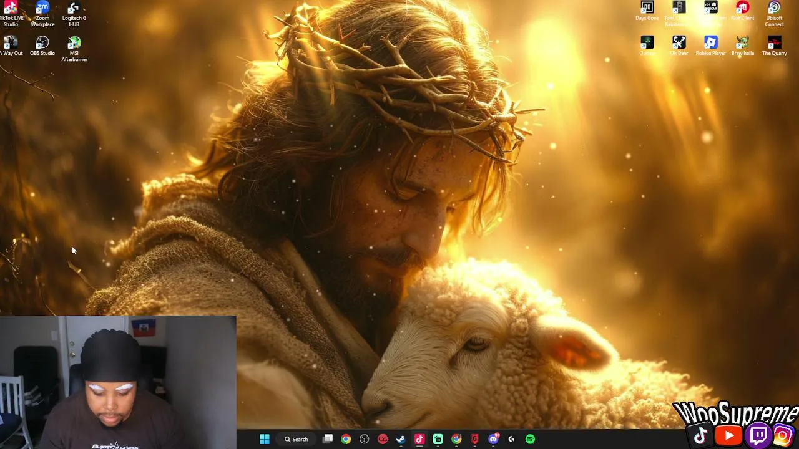Select the Brawlhalla desktop shortcut
The height and width of the screenshot is (449, 799).
pos(742,46)
